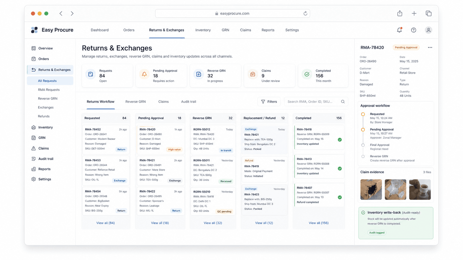Screen dimensions: 463x260
Task: Click the Audit trail icon in sidebar
Action: click(34, 159)
